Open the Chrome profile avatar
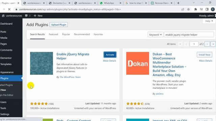The width and height of the screenshot is (216, 121). pyautogui.click(x=213, y=9)
